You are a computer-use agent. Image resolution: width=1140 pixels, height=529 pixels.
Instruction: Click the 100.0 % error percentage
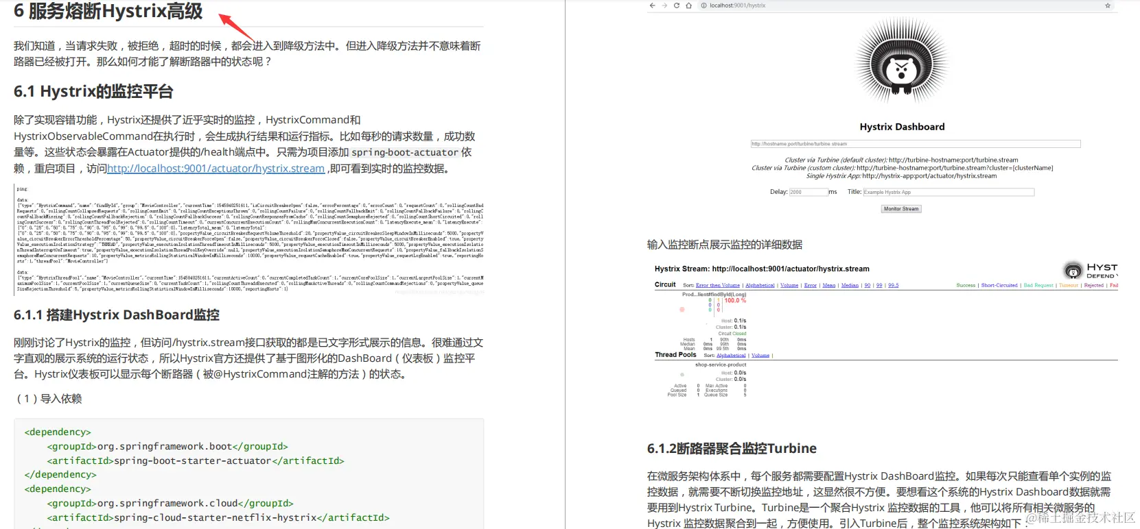(x=735, y=300)
